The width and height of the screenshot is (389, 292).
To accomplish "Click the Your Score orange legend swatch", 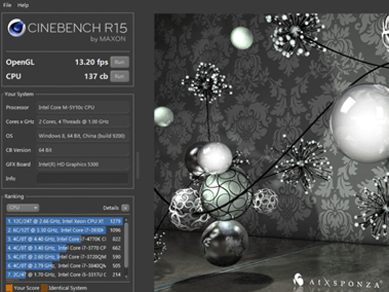I will click(9, 288).
